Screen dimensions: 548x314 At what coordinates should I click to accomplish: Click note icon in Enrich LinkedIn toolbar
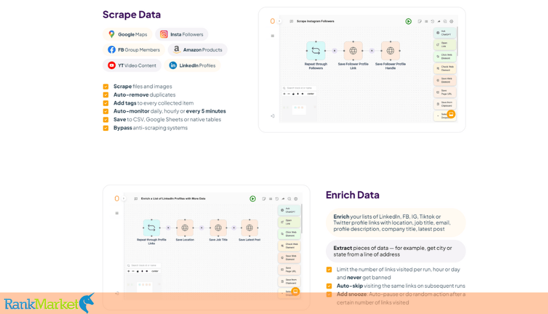tap(264, 199)
